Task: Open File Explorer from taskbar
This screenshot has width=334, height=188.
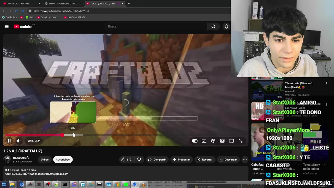Action: 12,185
